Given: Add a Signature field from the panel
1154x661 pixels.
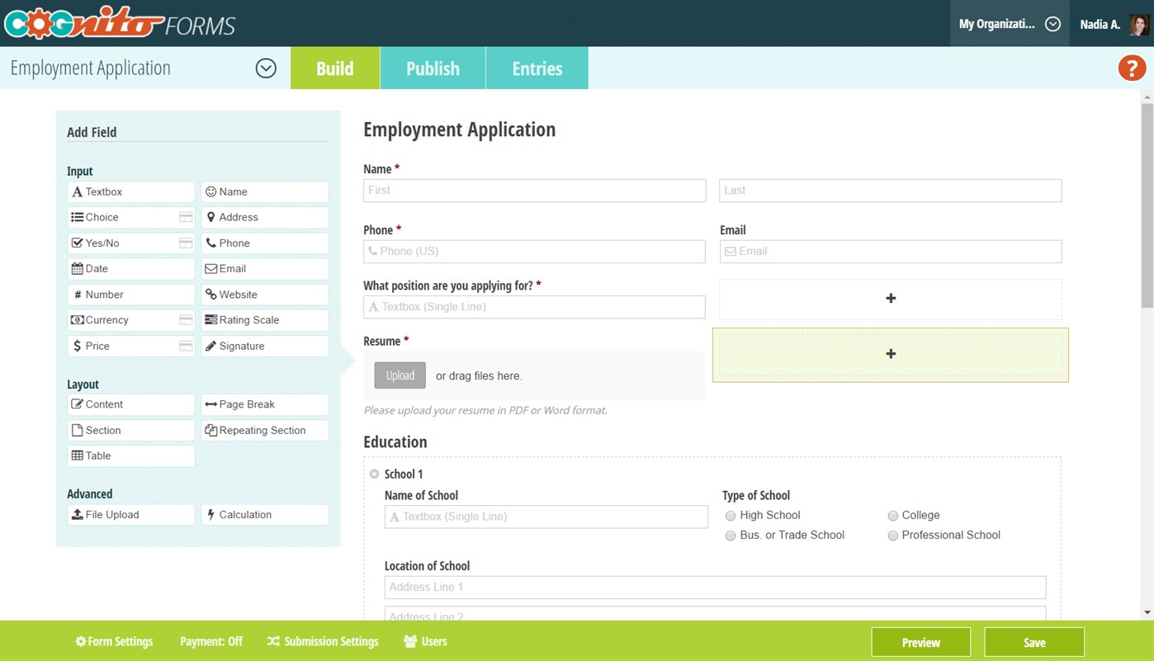Looking at the screenshot, I should pyautogui.click(x=264, y=346).
